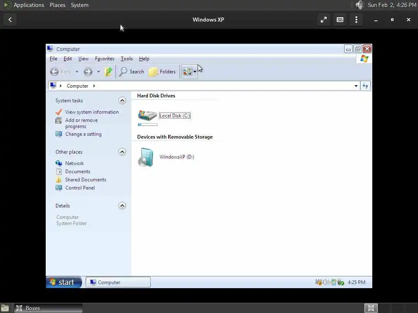Viewport: 418px width, 313px height.
Task: Click the security shield tray icon
Action: coord(318,282)
